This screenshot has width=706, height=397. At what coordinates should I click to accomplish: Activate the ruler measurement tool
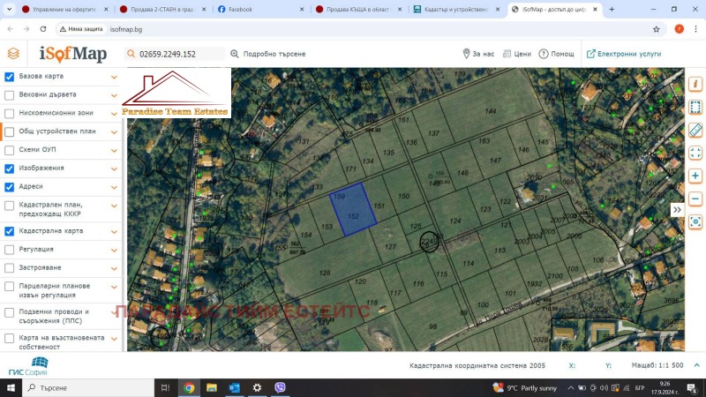[695, 130]
